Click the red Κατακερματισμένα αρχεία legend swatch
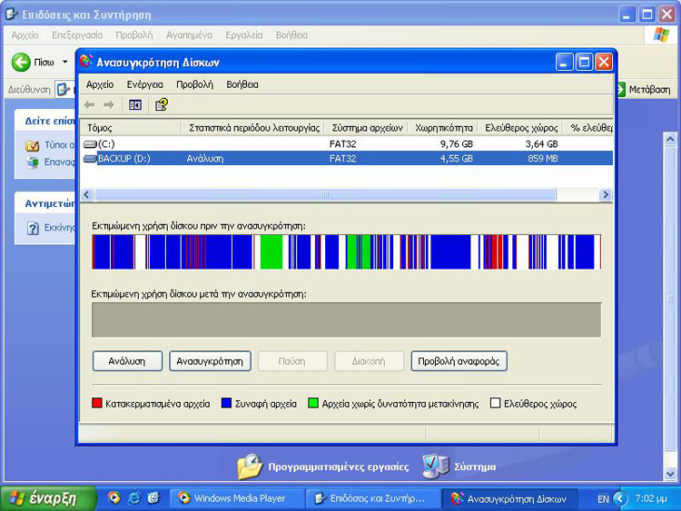The width and height of the screenshot is (681, 511). pos(97,403)
